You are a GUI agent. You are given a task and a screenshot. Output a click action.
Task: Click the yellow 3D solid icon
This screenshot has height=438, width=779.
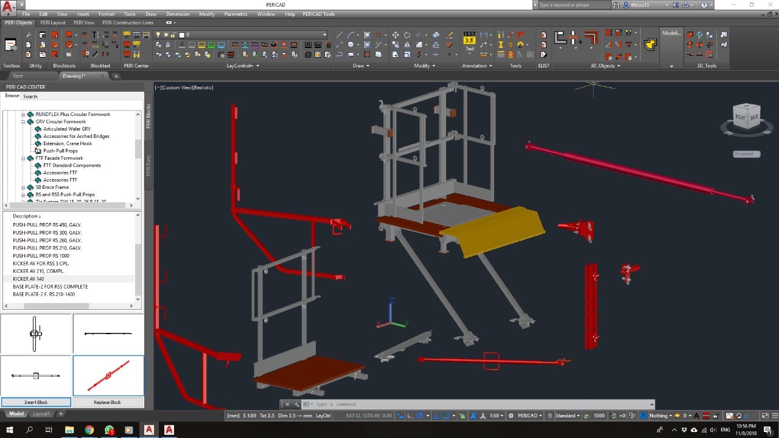click(649, 44)
